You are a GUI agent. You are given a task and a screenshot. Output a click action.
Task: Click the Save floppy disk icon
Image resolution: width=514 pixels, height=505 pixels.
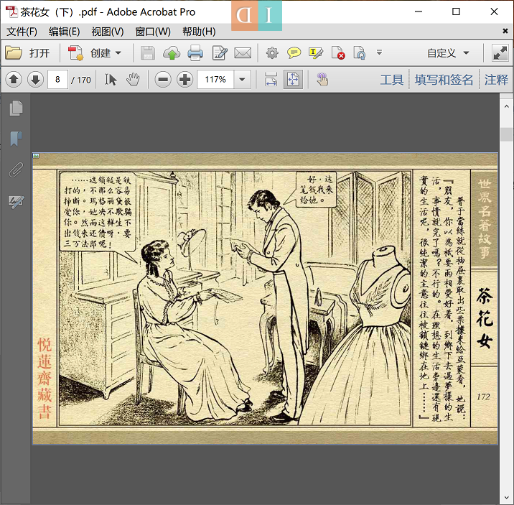click(148, 52)
